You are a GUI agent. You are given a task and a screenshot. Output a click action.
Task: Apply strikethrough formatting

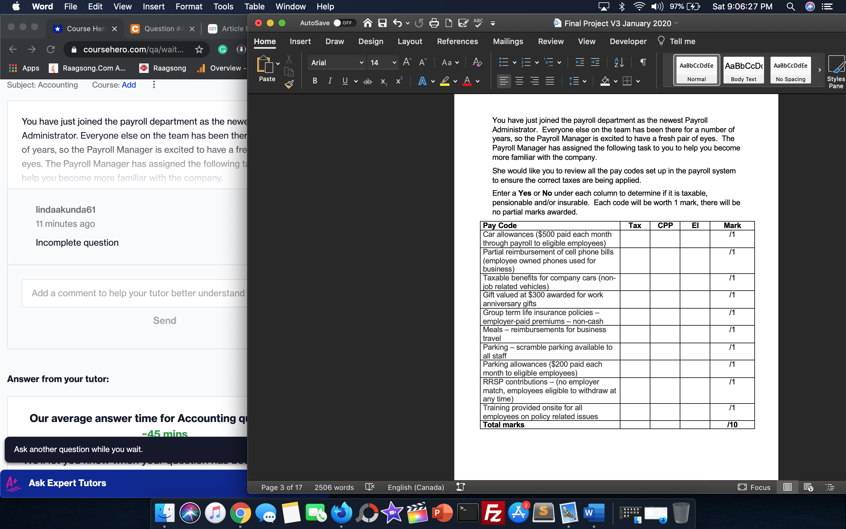367,81
